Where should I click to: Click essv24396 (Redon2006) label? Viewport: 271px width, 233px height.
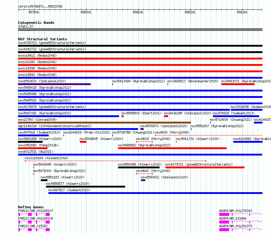coord(37,68)
